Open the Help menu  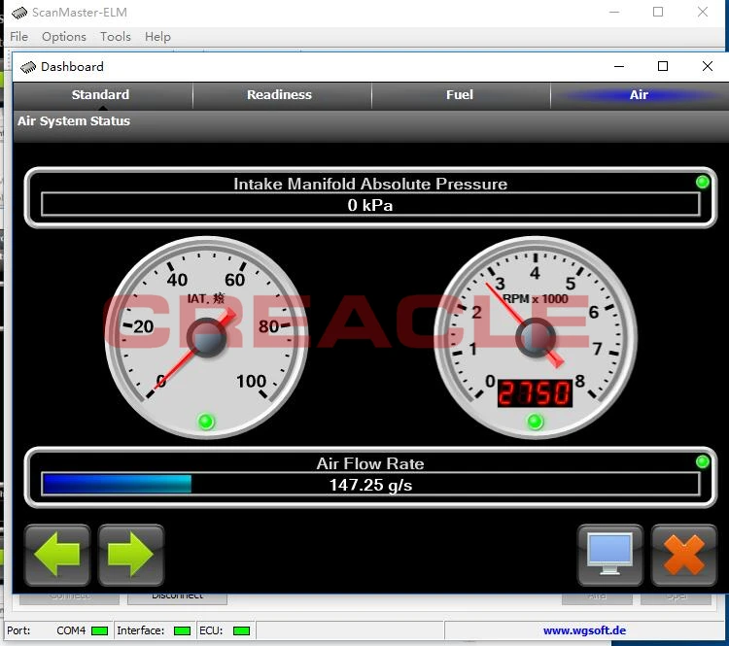click(157, 37)
